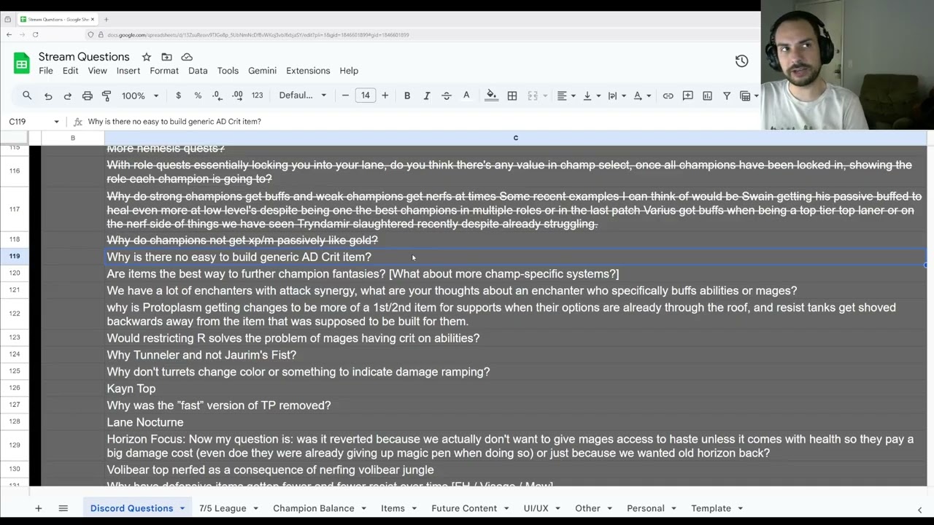Click the font size field
Screen dimensions: 934x525
[366, 96]
